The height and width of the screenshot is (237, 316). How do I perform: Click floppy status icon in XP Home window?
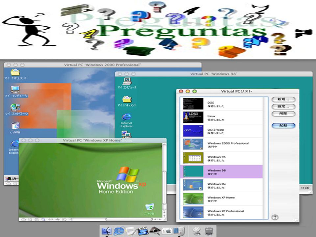(x=37, y=219)
